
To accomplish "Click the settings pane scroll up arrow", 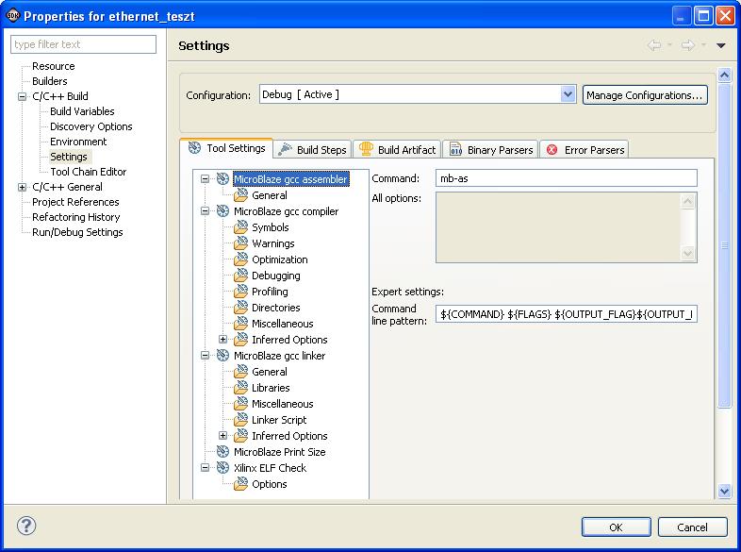I will [x=724, y=75].
